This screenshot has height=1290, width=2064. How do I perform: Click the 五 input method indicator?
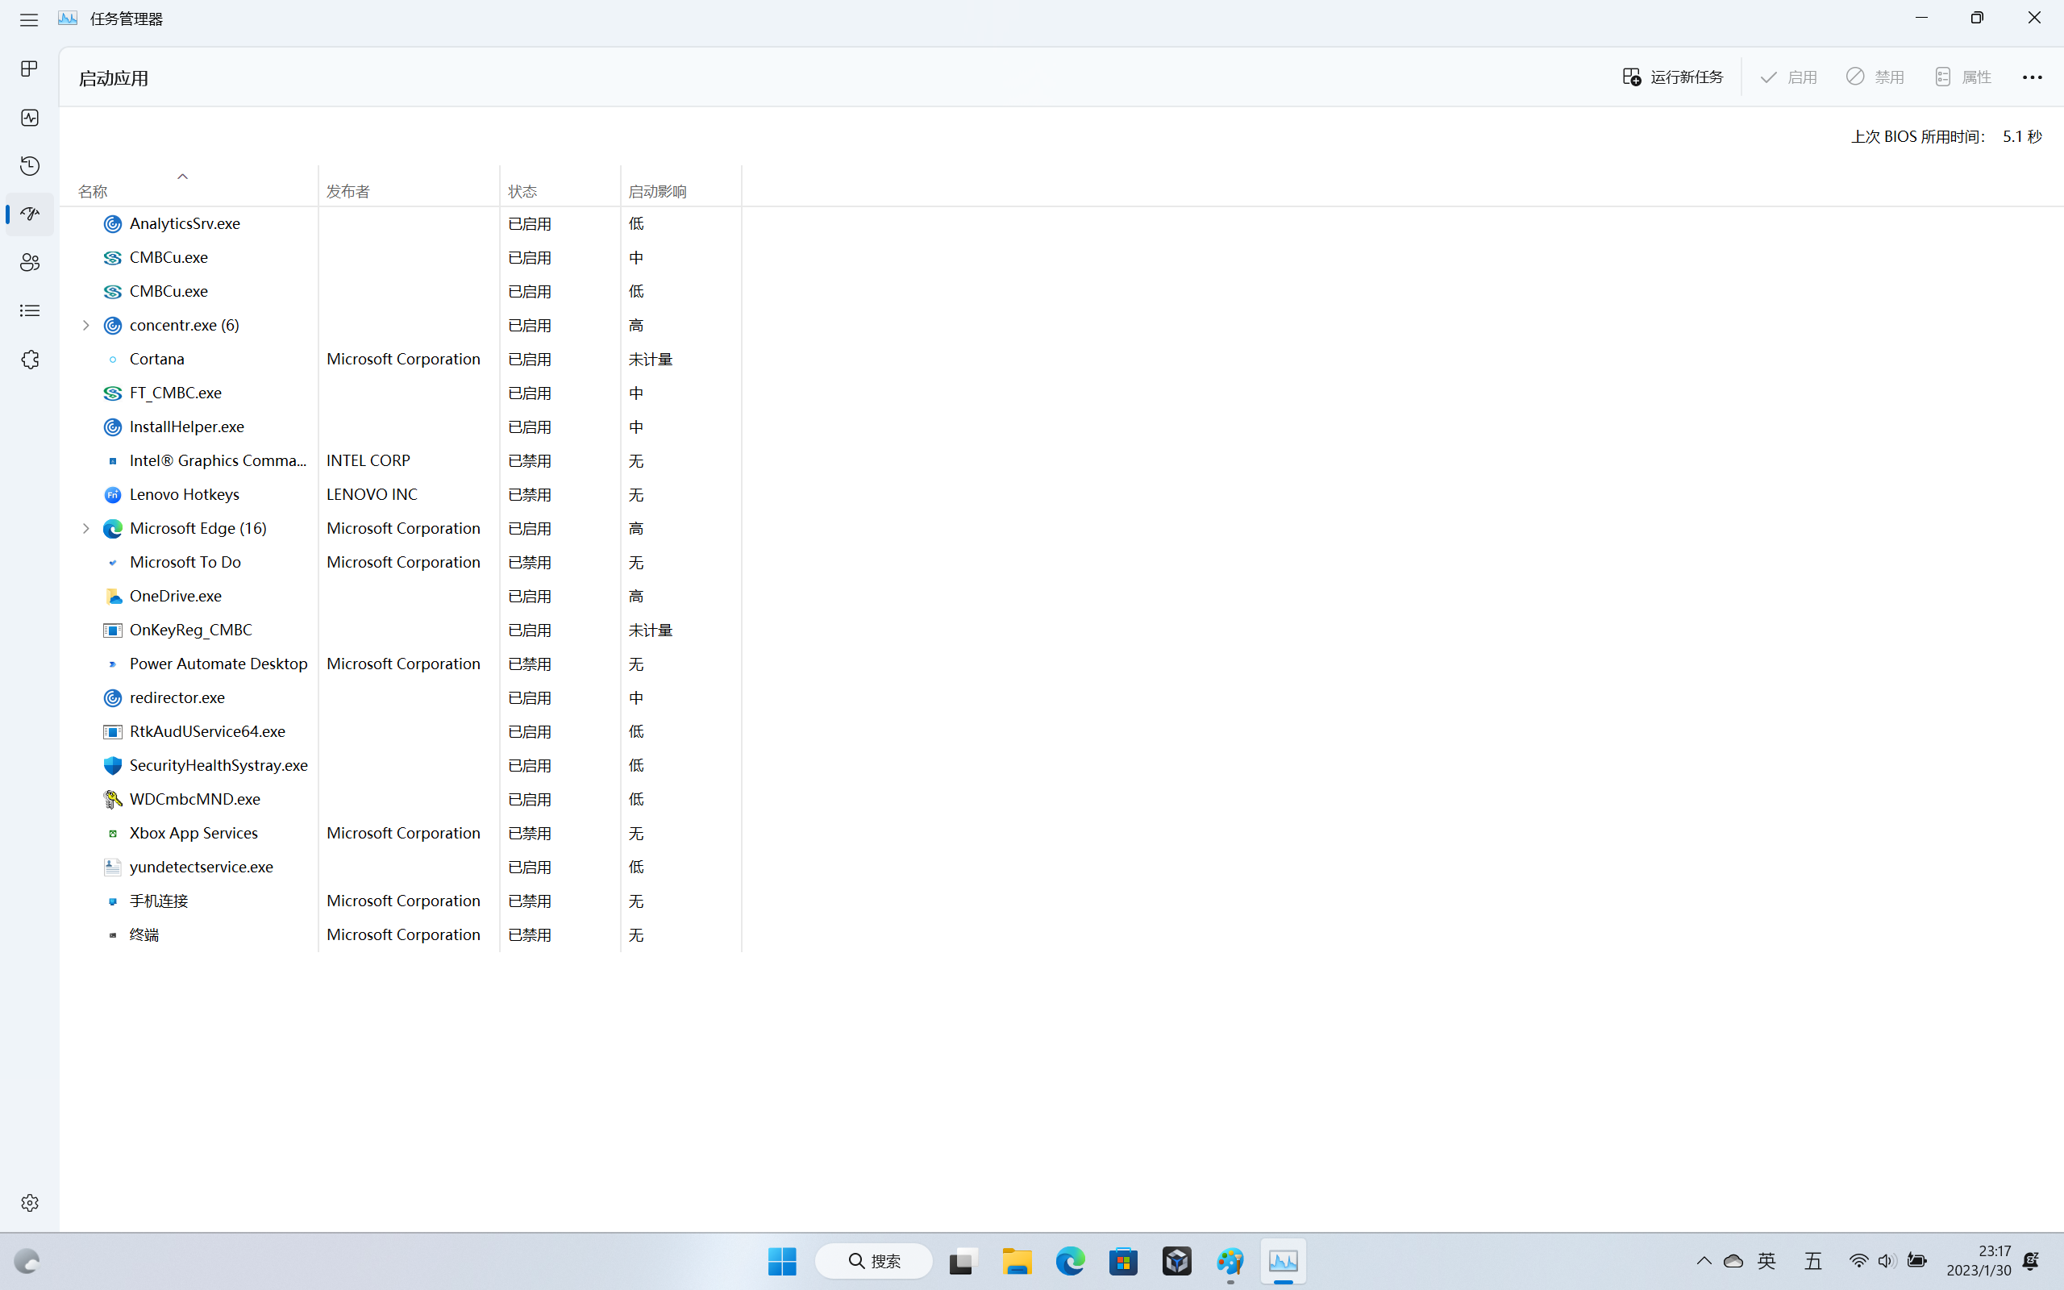click(x=1813, y=1261)
